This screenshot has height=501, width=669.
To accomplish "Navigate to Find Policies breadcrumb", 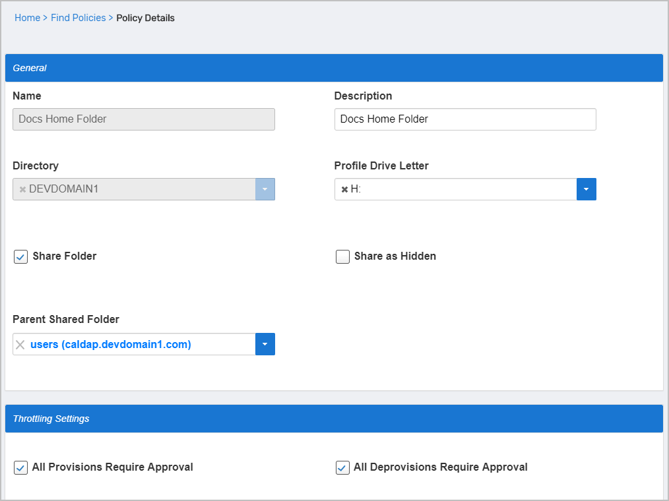I will (x=78, y=18).
